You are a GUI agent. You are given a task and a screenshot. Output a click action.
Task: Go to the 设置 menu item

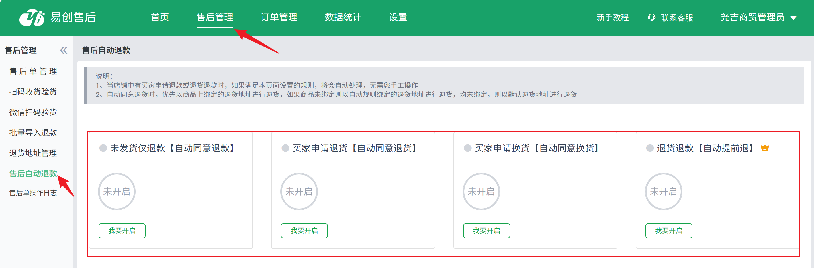point(398,17)
